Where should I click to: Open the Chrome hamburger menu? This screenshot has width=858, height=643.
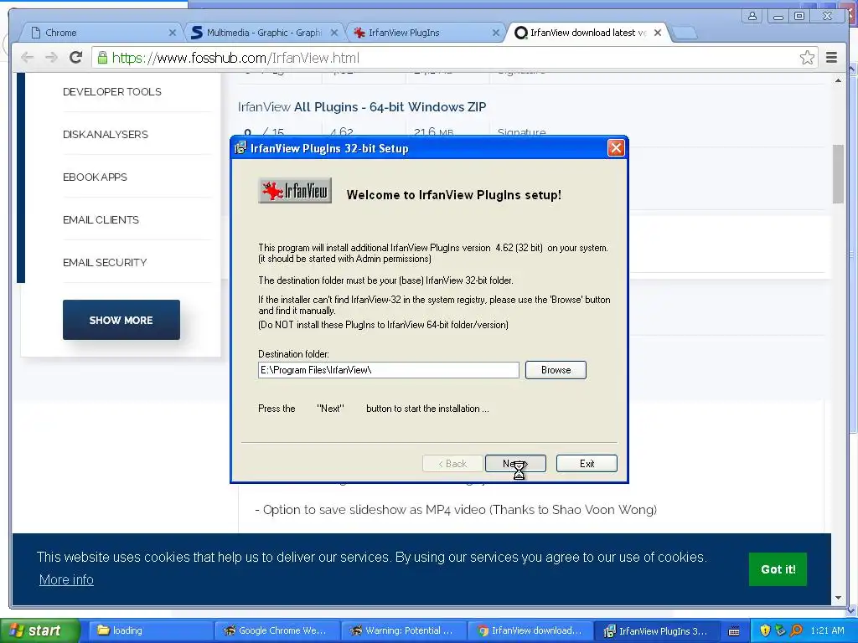point(831,58)
